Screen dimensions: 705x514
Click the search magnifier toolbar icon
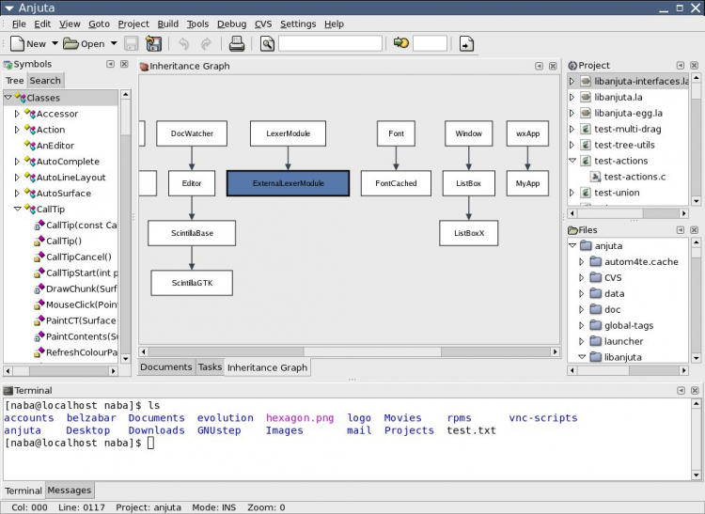click(267, 43)
